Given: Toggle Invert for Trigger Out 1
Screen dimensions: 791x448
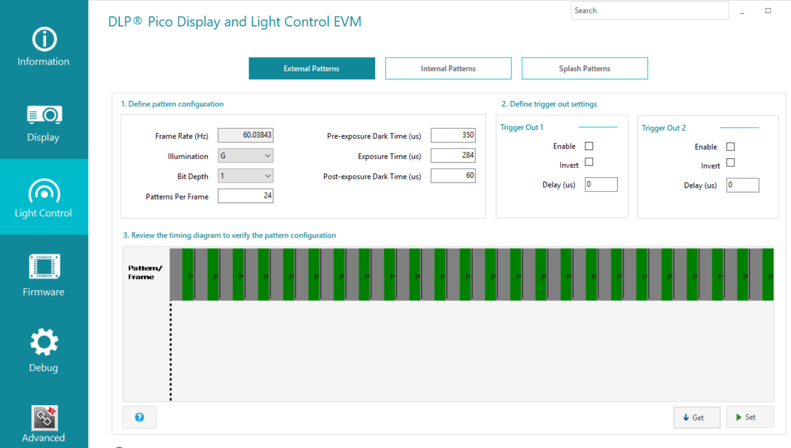Looking at the screenshot, I should 589,162.
